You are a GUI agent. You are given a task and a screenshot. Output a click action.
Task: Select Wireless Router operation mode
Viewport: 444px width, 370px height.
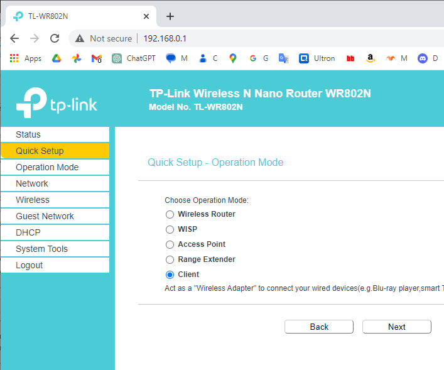(x=170, y=214)
